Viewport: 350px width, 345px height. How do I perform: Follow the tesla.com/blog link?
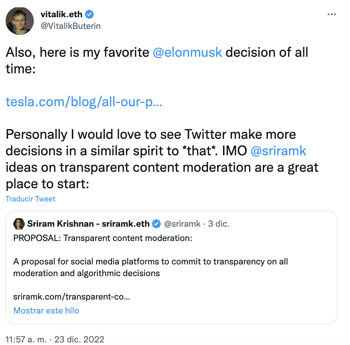84,102
